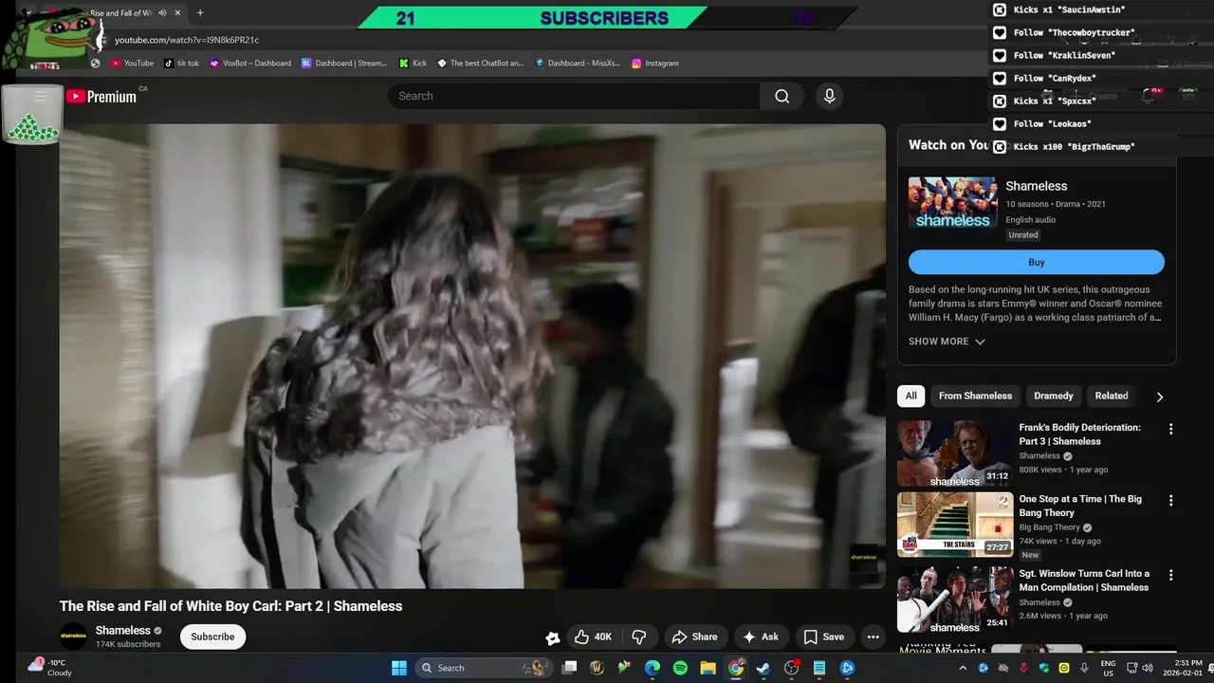Like the video with thumbs up
This screenshot has width=1214, height=683.
pos(594,637)
